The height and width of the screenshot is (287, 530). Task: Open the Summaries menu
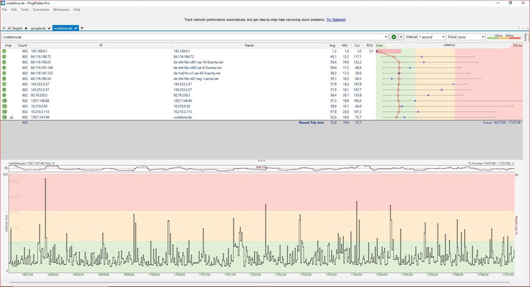pyautogui.click(x=41, y=10)
